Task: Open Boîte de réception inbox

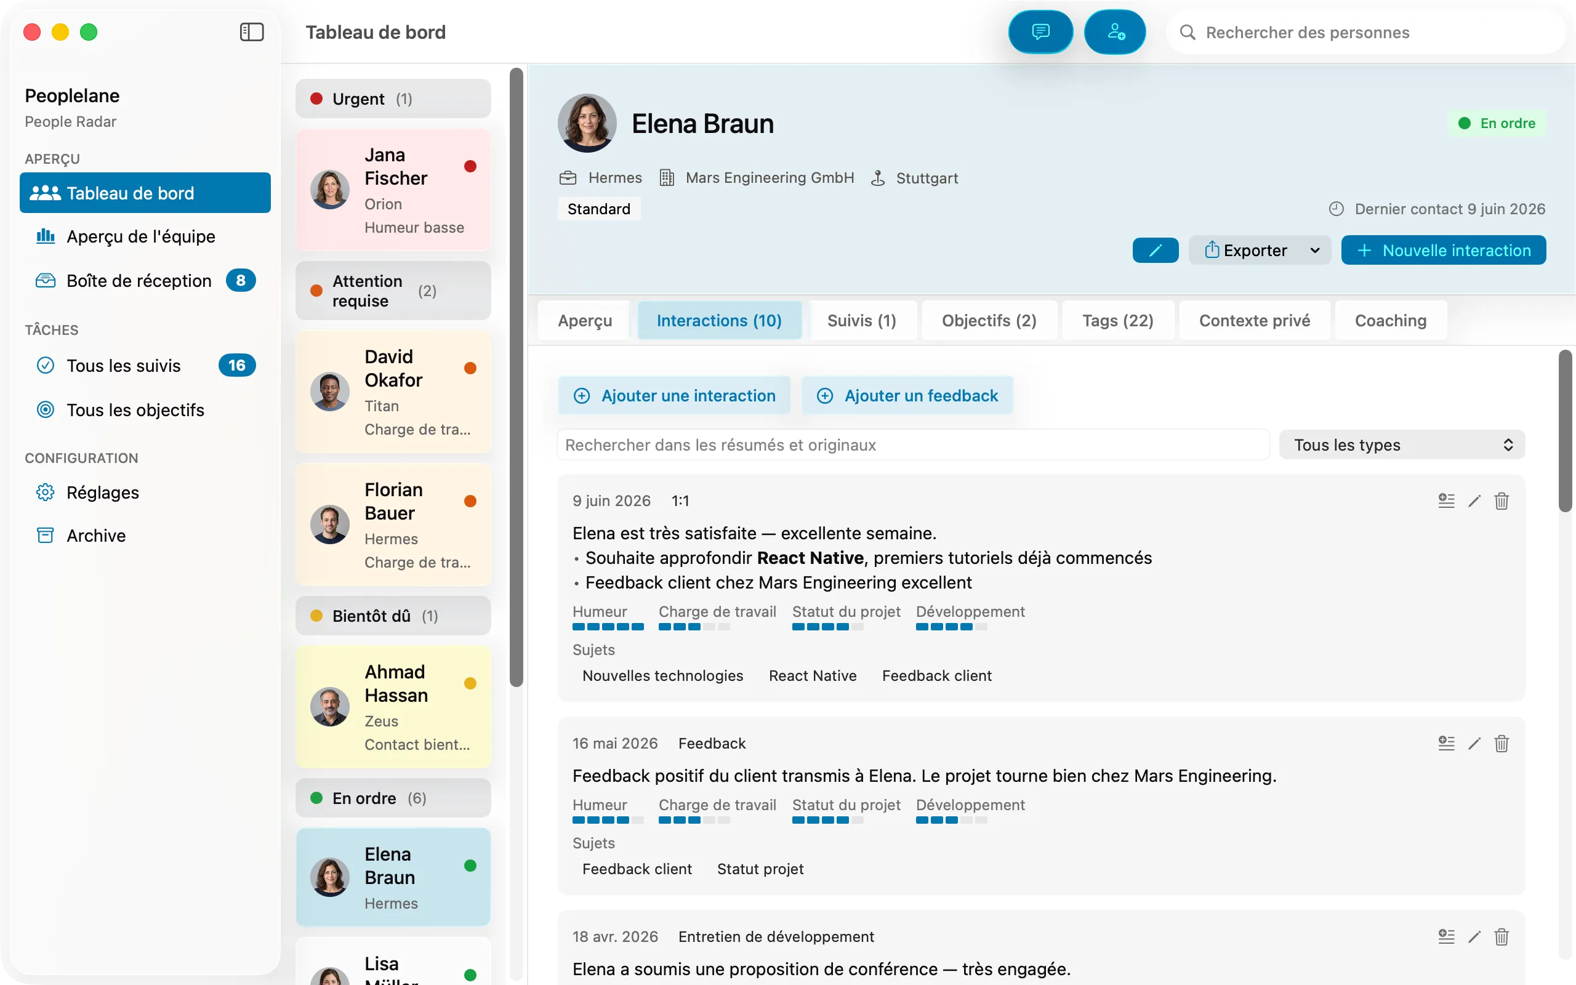Action: [x=145, y=280]
